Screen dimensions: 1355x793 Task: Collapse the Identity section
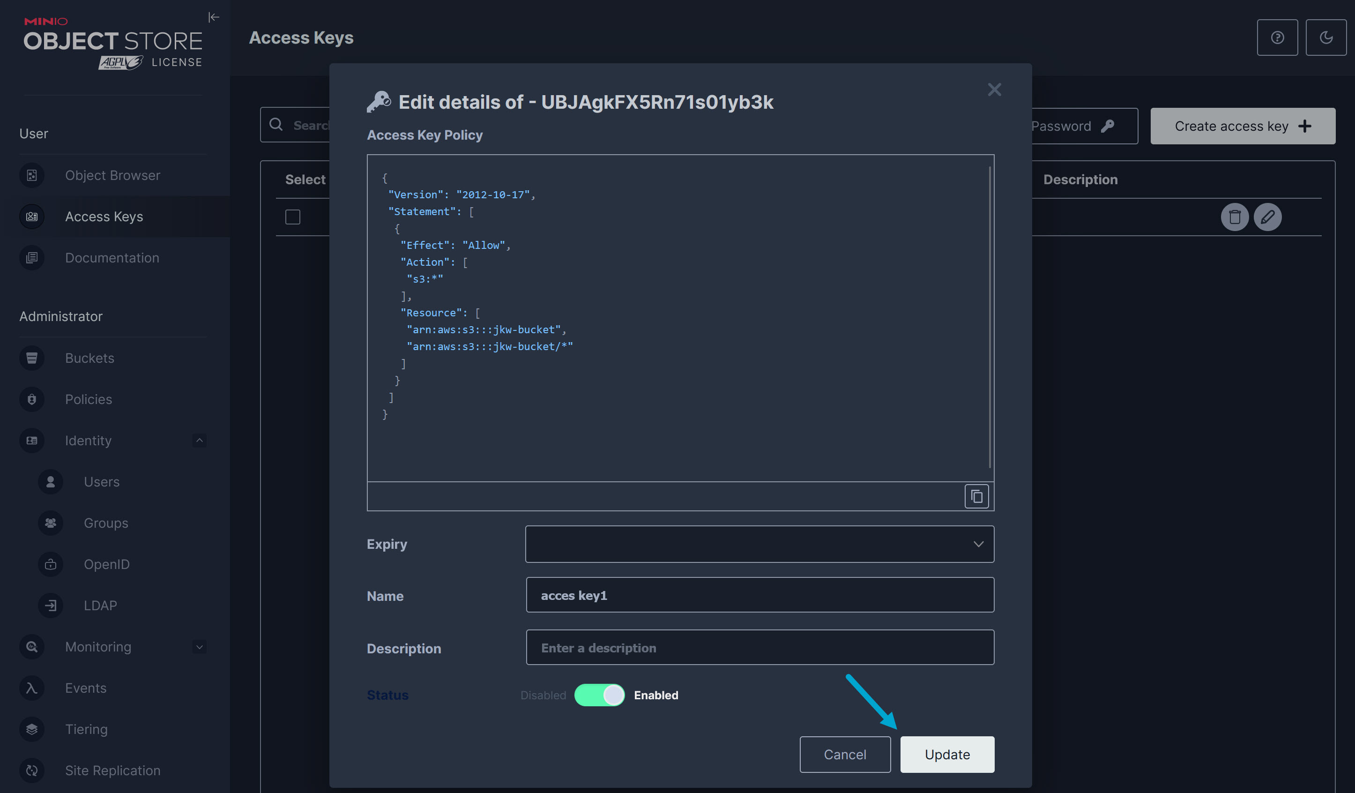click(199, 440)
